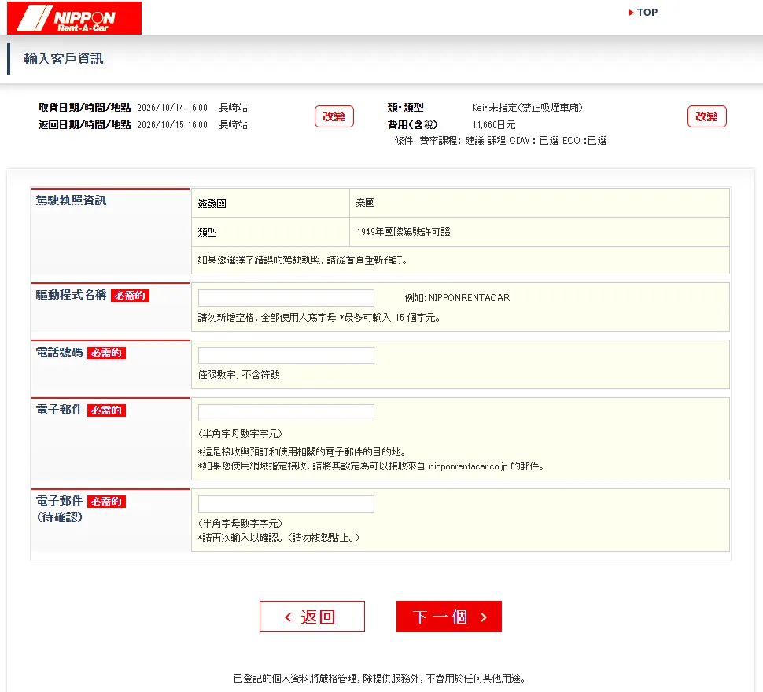Image resolution: width=763 pixels, height=692 pixels.
Task: Click the Kei·未指定(禁止吸煙車廂) vehicle class text
Action: click(x=527, y=108)
